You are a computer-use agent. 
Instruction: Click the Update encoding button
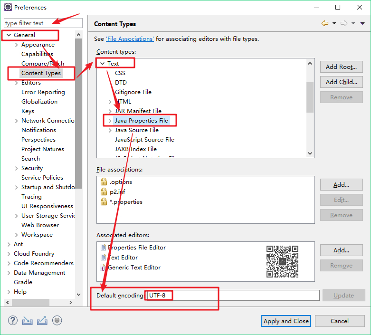(x=343, y=295)
